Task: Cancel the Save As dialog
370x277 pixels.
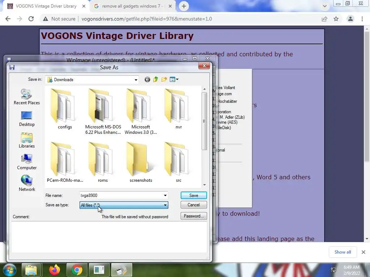Action: pos(194,205)
